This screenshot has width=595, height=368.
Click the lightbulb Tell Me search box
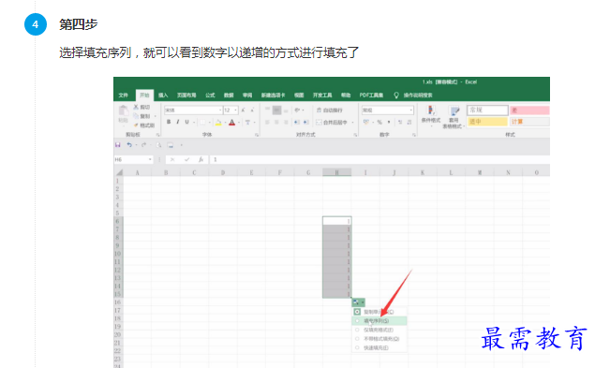point(413,96)
